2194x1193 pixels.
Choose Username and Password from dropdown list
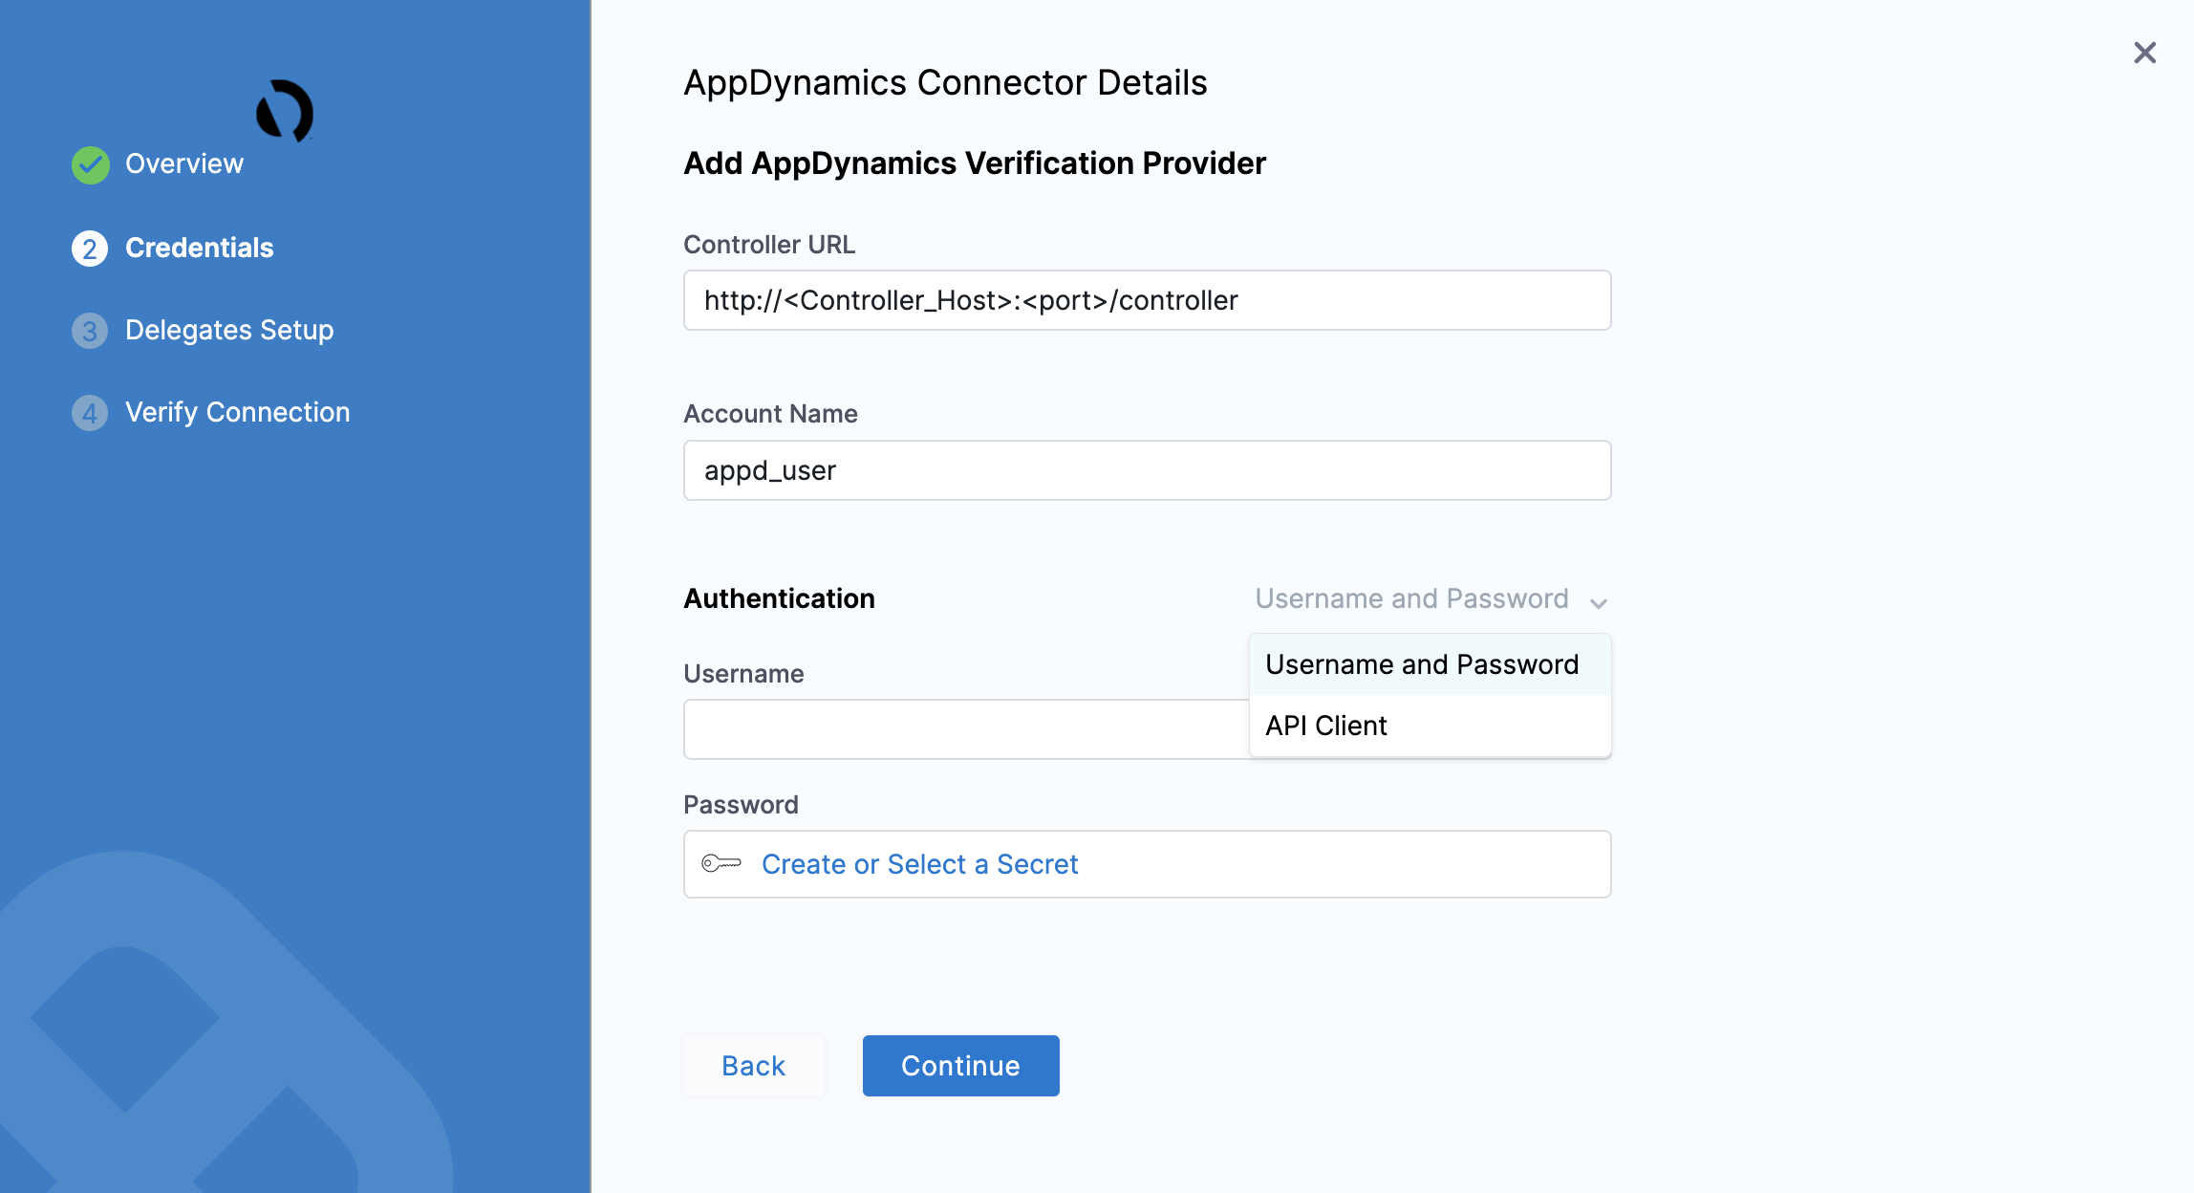pos(1421,664)
